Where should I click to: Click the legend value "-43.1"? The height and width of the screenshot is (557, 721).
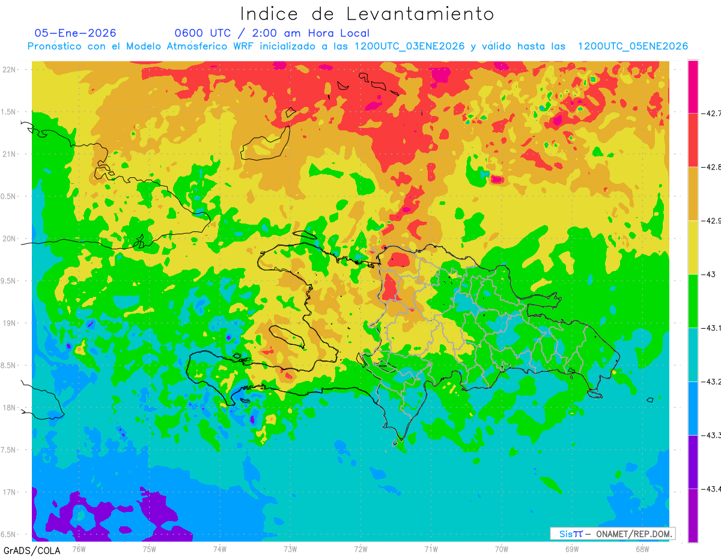(712, 327)
